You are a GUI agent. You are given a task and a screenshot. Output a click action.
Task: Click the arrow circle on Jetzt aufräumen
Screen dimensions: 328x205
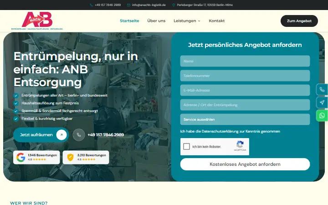tap(61, 135)
